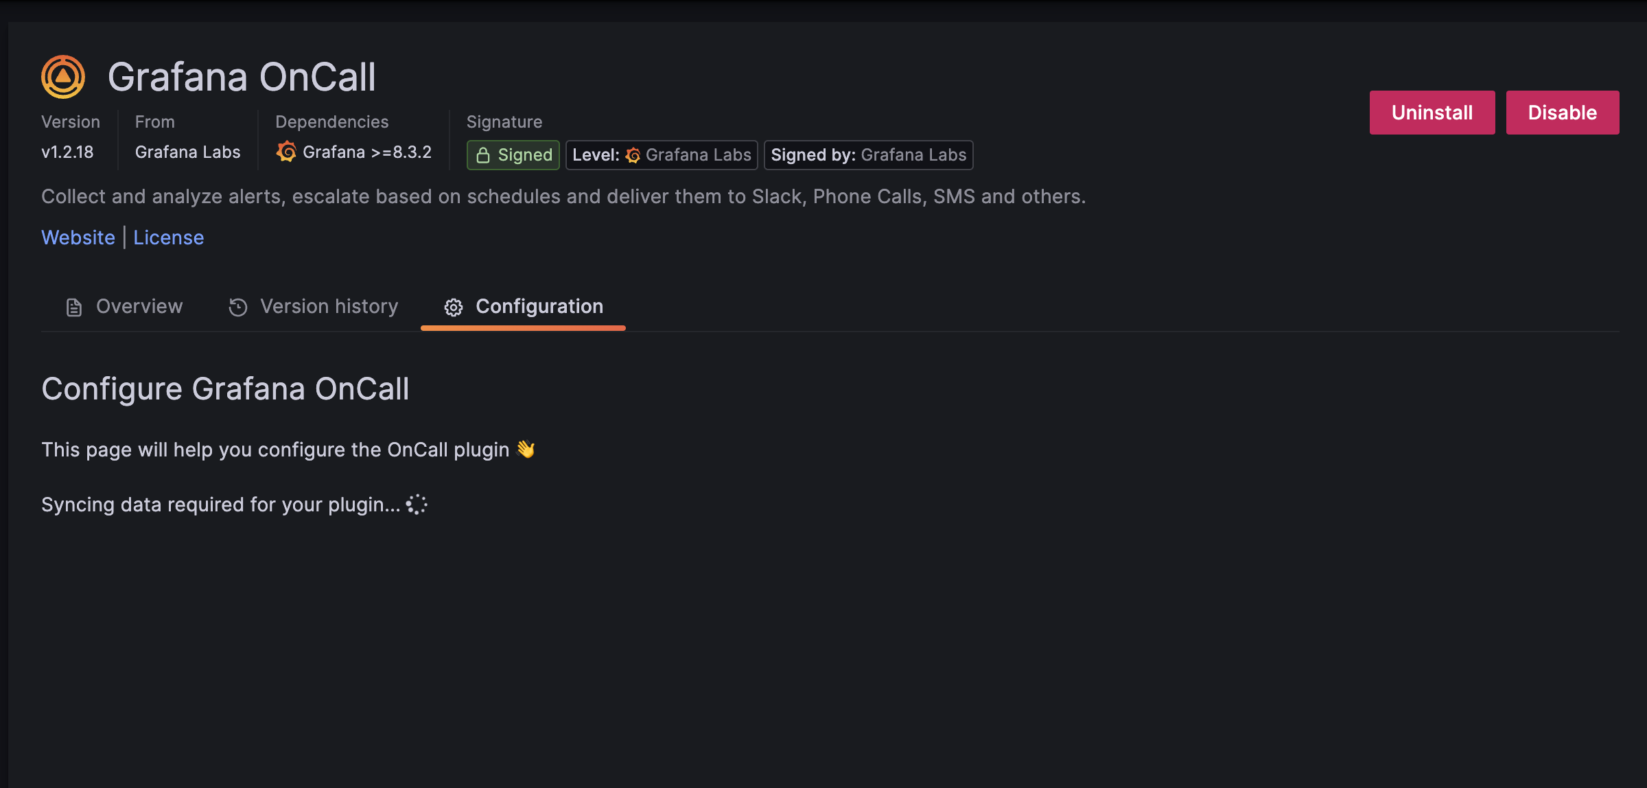This screenshot has height=788, width=1647.
Task: Click the Grafana icon in the Dependencies row
Action: click(287, 152)
